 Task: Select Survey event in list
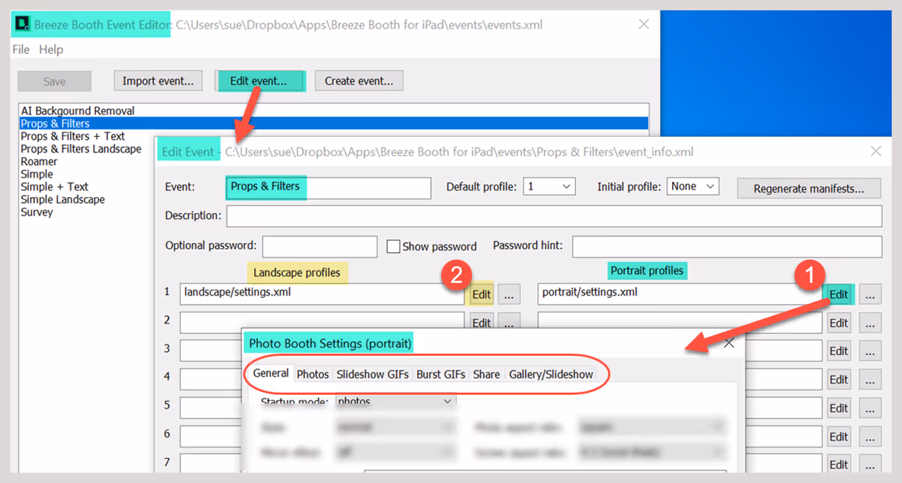pyautogui.click(x=37, y=212)
